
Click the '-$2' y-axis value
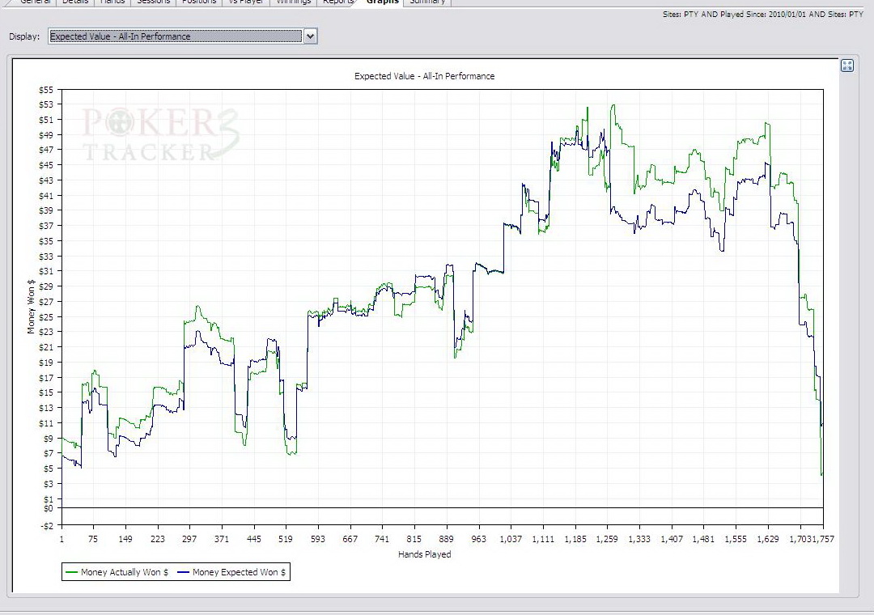pos(48,525)
